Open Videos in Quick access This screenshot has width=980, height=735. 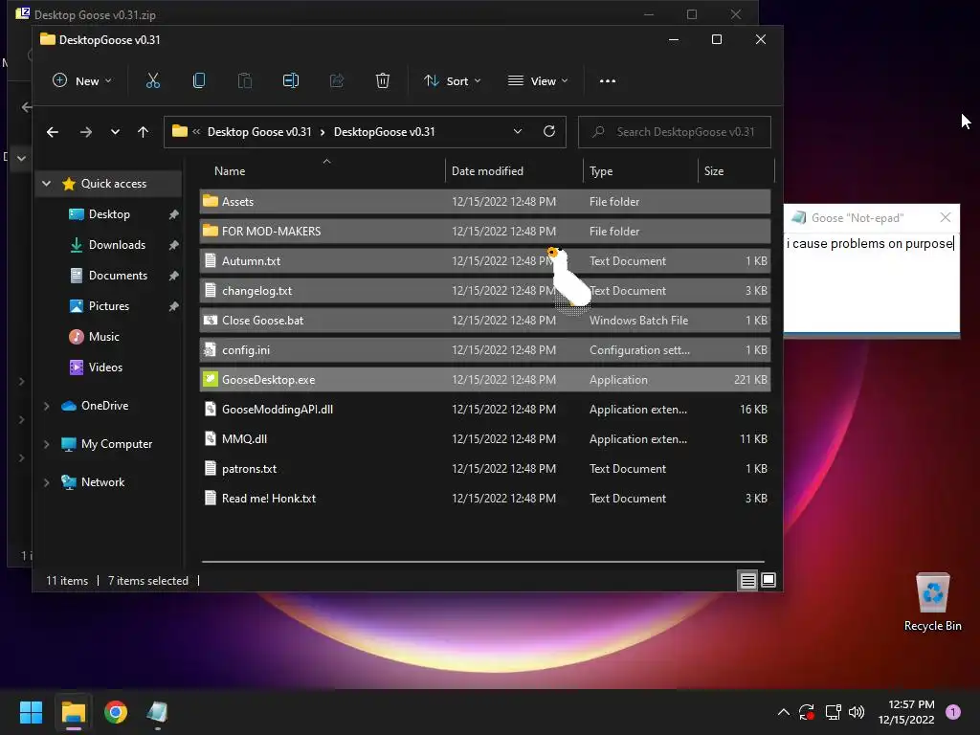105,367
